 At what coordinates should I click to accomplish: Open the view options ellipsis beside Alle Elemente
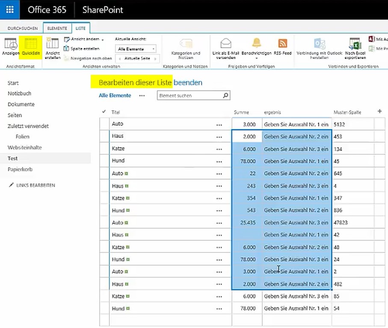(x=142, y=96)
